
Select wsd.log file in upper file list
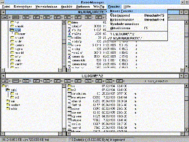point(74,49)
